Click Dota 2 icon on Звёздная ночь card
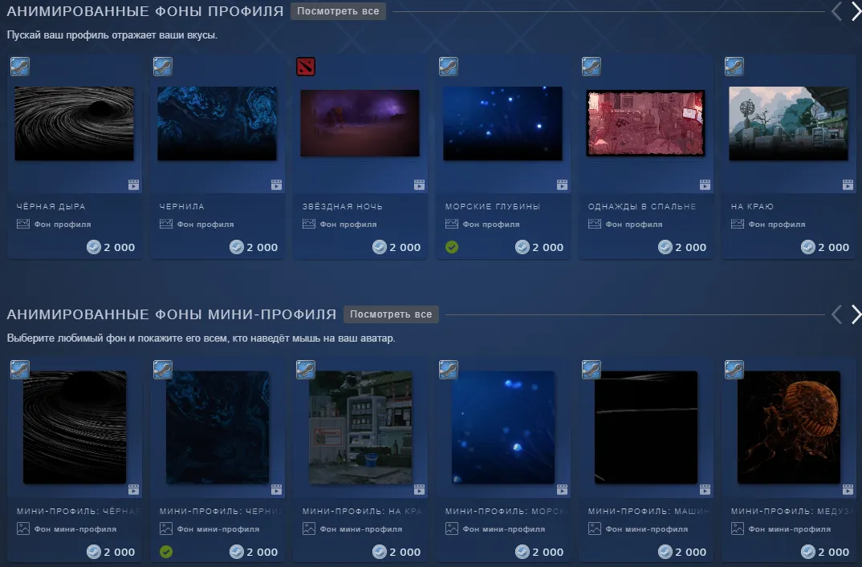 [306, 67]
